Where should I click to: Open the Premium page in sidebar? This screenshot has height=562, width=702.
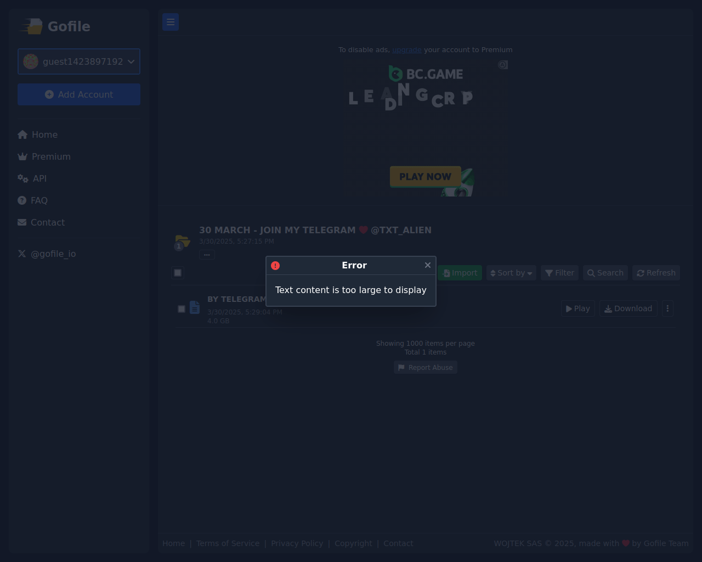(44, 156)
